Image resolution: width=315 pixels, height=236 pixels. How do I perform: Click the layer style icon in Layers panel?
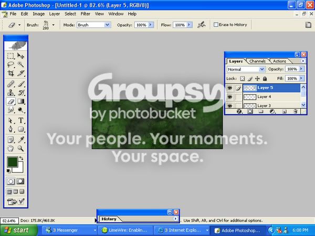click(239, 111)
